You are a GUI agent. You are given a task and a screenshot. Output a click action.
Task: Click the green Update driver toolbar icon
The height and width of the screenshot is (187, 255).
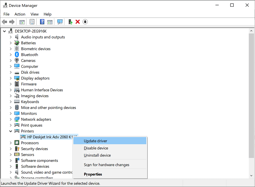(70, 22)
